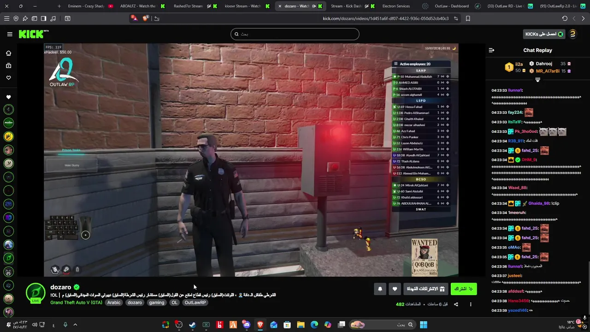This screenshot has width=590, height=332.
Task: Open the taskbar clock and date
Action: [x=20, y=325]
